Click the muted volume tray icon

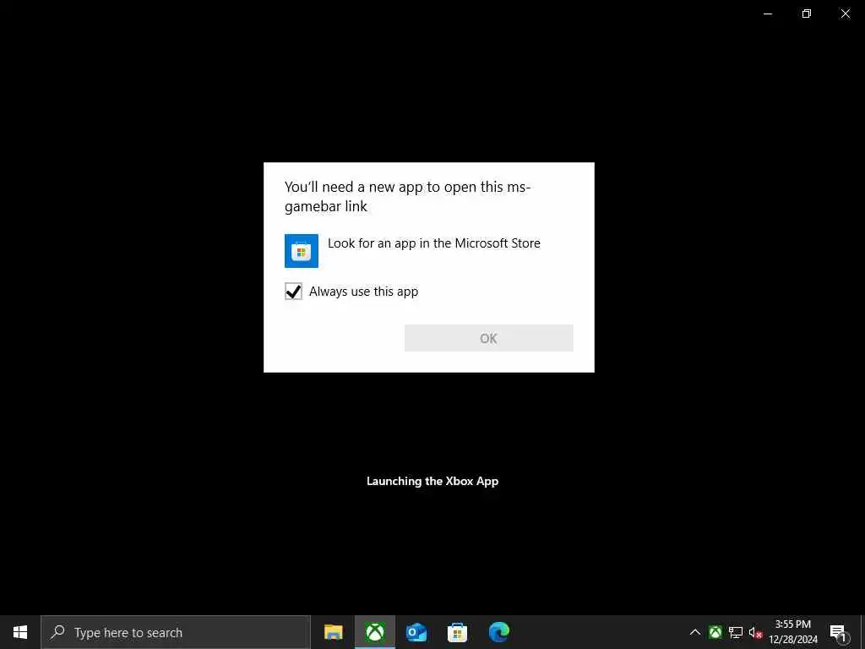[x=755, y=632]
